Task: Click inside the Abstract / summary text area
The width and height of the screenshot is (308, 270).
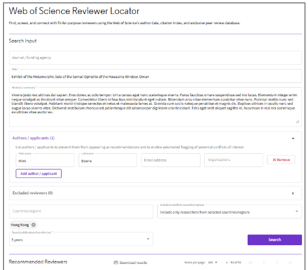Action: (x=155, y=107)
